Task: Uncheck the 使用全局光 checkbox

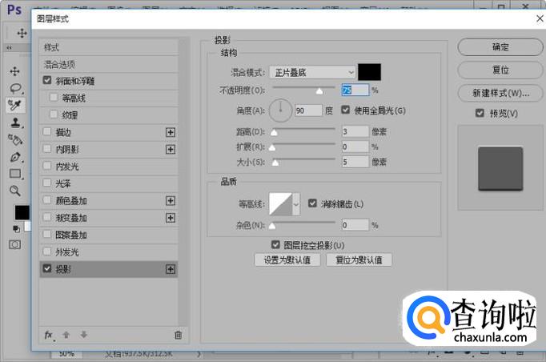Action: pyautogui.click(x=346, y=111)
